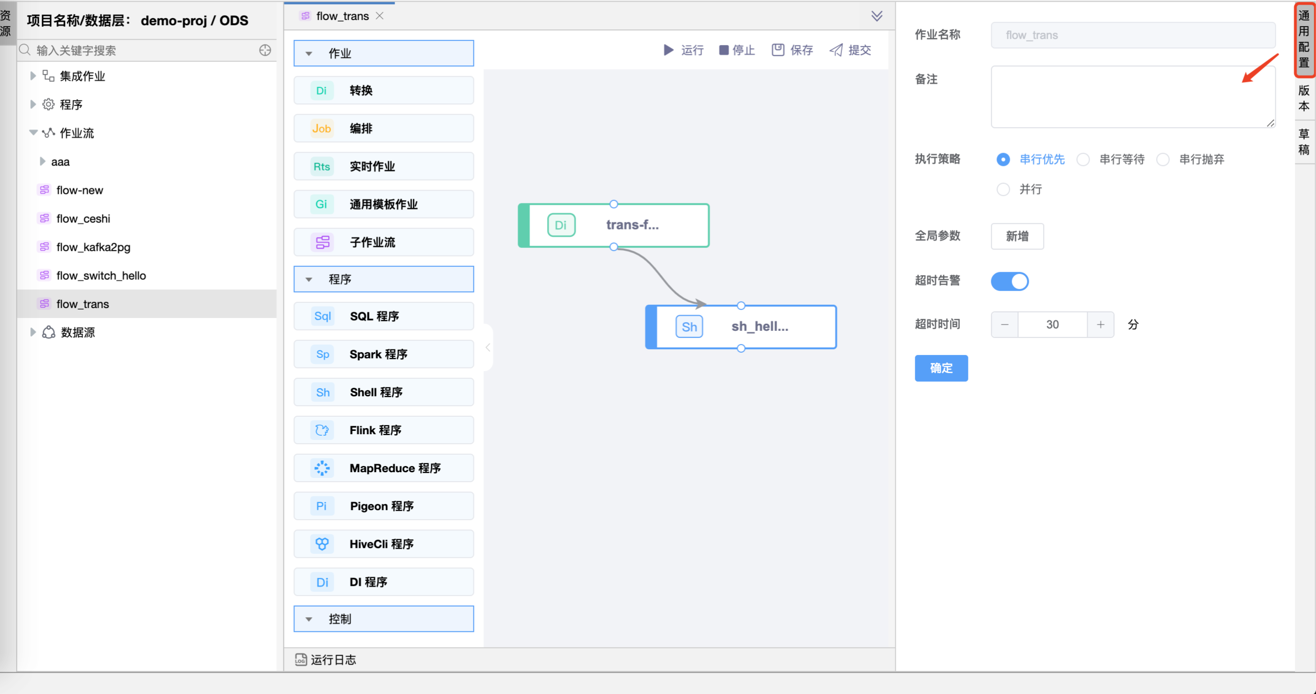Toggle the 超时告警 switch
This screenshot has width=1316, height=694.
point(1011,280)
